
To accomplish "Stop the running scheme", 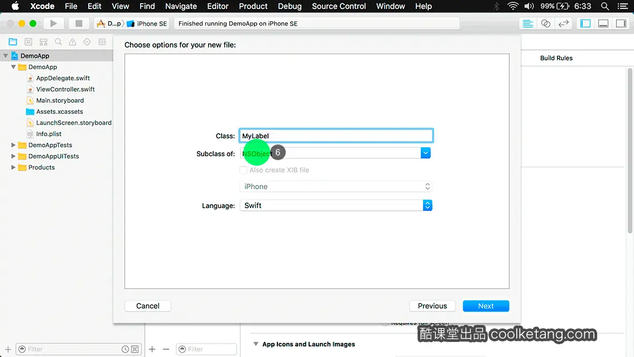I will tap(79, 23).
